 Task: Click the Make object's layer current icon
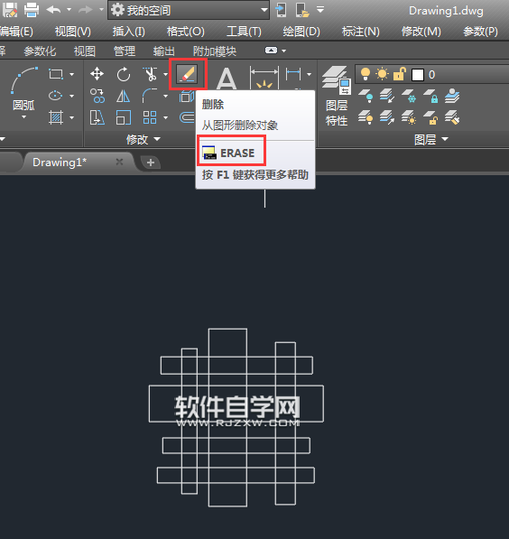387,96
